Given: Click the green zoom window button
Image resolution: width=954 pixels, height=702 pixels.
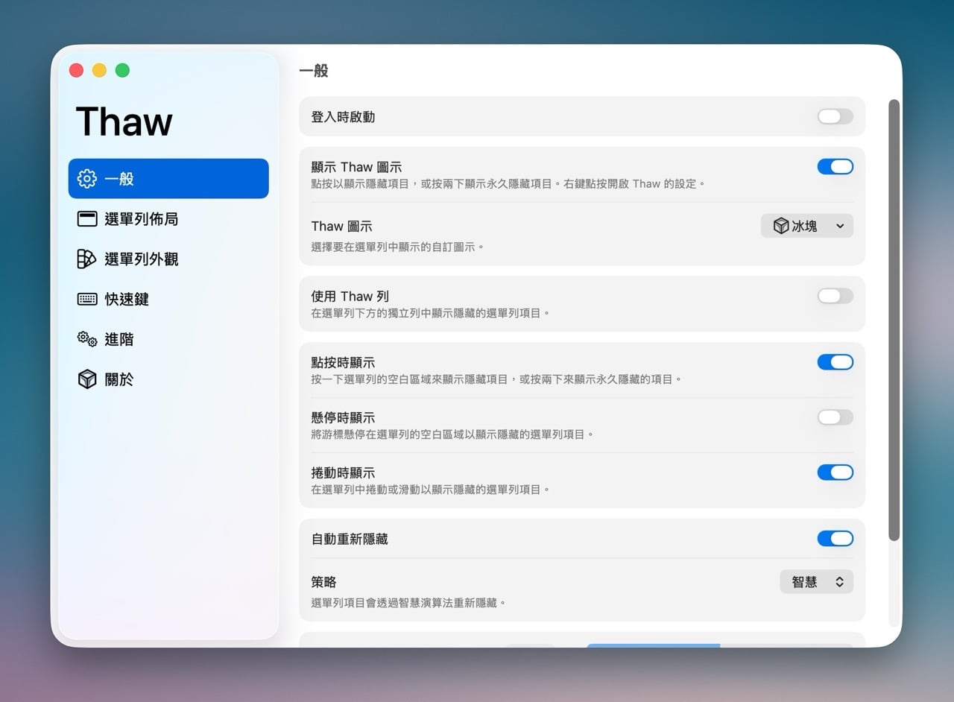Looking at the screenshot, I should [123, 71].
